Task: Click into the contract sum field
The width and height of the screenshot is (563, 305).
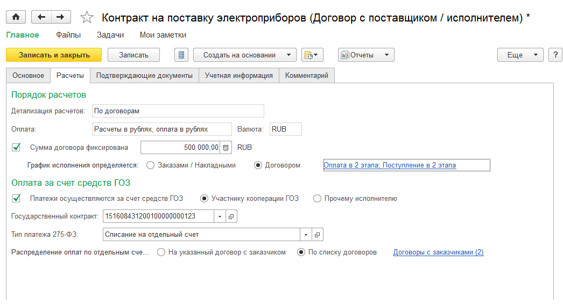Action: coord(180,147)
